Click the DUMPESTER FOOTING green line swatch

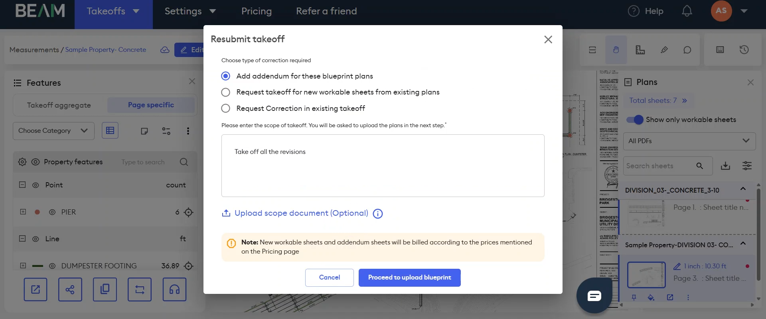tap(38, 266)
